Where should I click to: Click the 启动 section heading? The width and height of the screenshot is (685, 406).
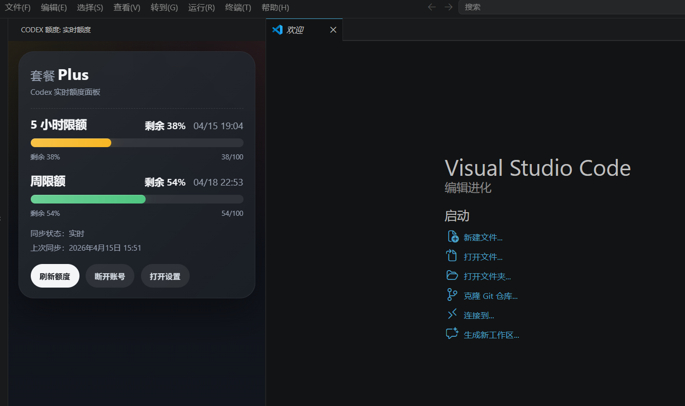457,216
